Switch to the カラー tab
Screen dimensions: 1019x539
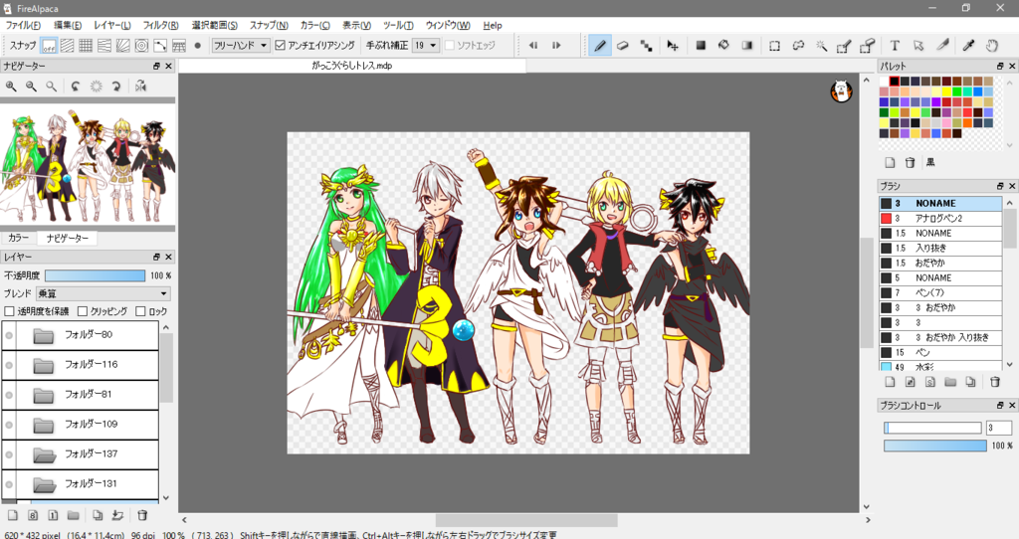(18, 239)
